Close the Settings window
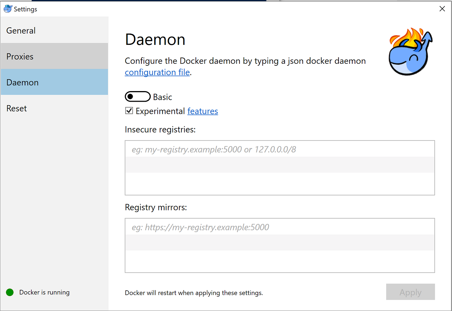Image resolution: width=452 pixels, height=311 pixels. 442,9
